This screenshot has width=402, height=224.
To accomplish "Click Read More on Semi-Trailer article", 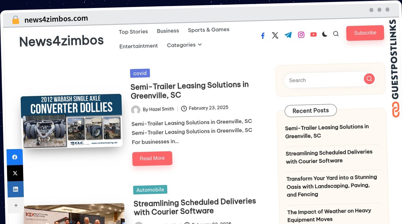I will (x=152, y=158).
